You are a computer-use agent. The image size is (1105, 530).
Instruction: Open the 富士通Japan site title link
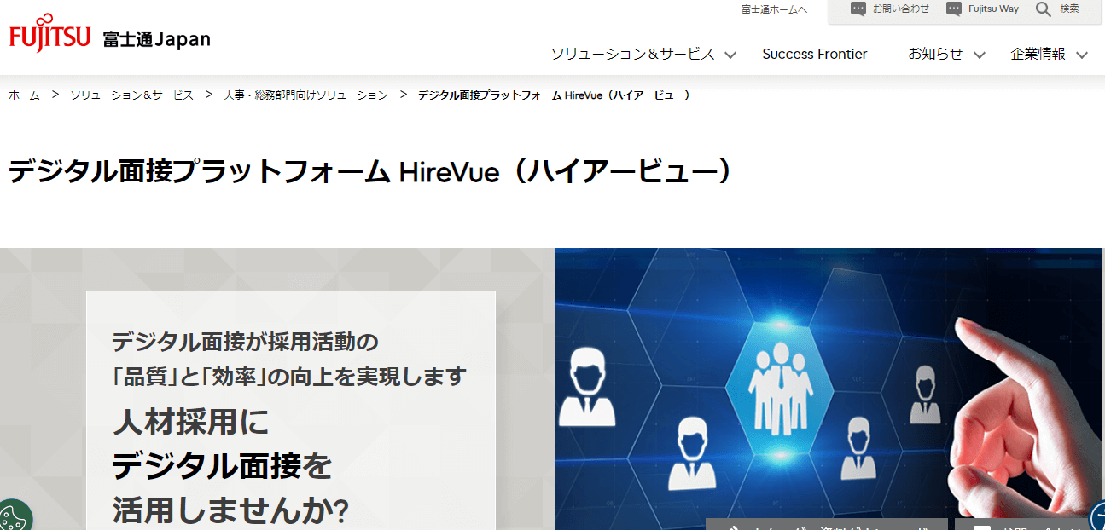[x=156, y=39]
